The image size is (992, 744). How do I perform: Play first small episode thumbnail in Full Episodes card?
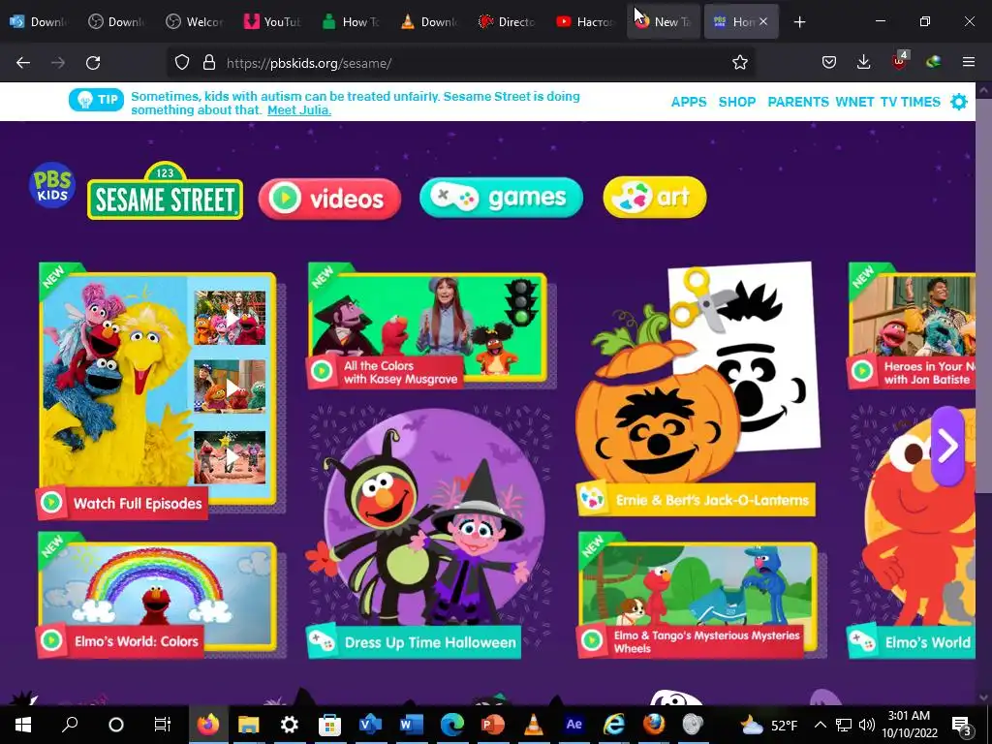click(230, 318)
